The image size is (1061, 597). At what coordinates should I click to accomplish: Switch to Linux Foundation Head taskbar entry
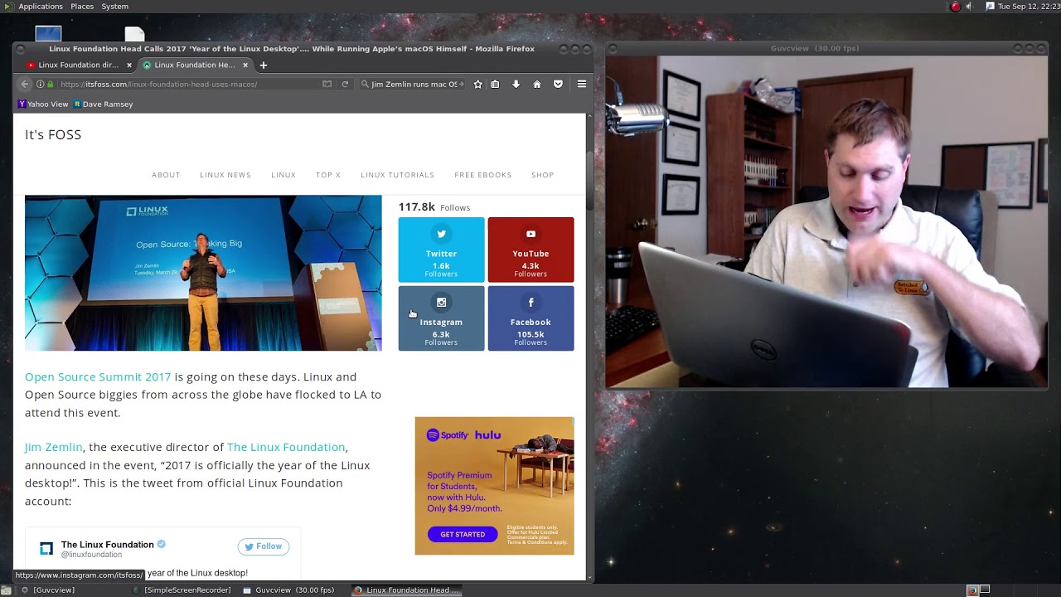[x=406, y=590]
